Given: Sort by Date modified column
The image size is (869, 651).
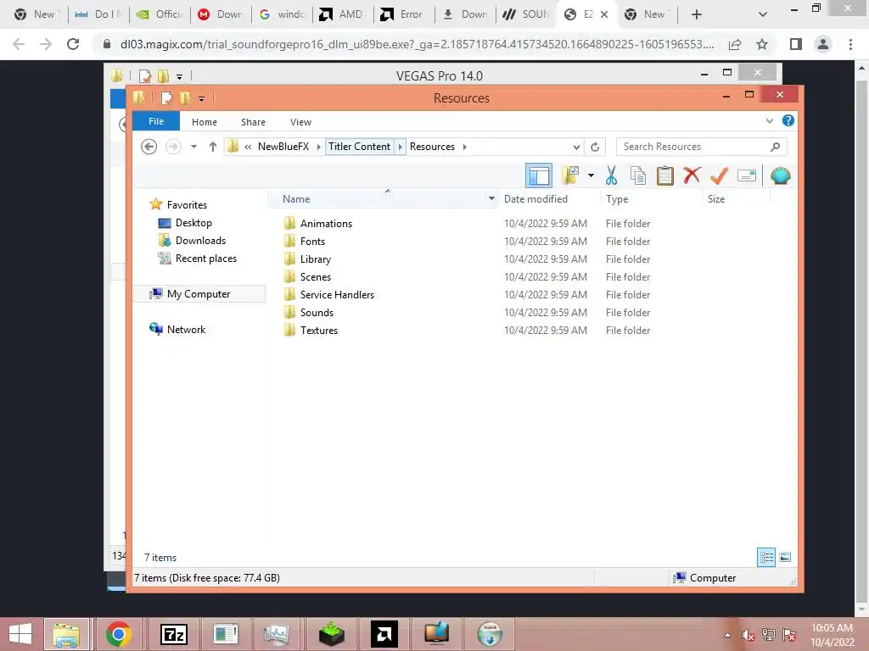Looking at the screenshot, I should coord(535,198).
